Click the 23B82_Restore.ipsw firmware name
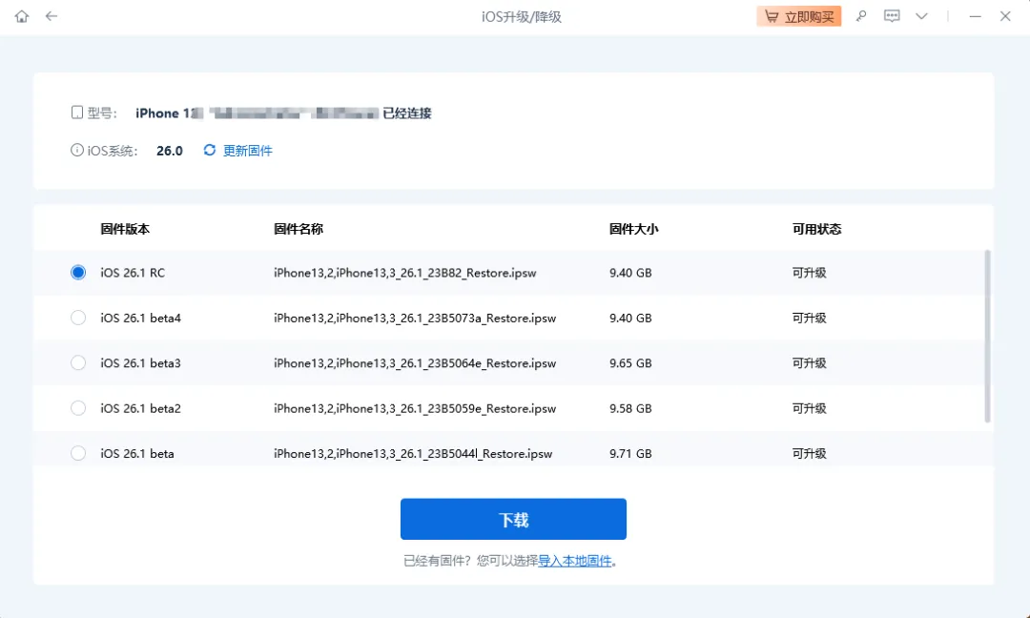 (404, 273)
